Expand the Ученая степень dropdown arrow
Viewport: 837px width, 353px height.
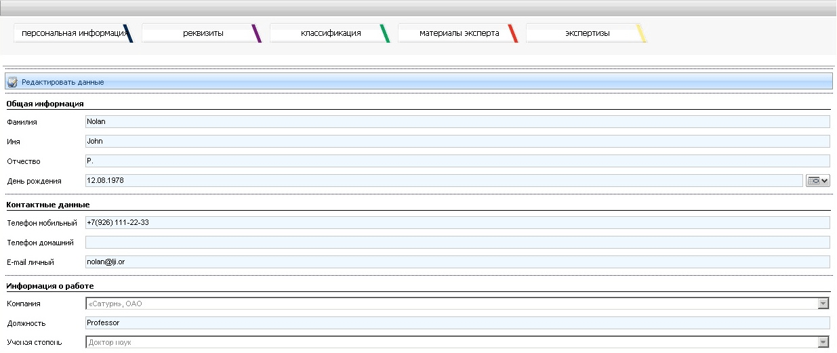pos(823,343)
